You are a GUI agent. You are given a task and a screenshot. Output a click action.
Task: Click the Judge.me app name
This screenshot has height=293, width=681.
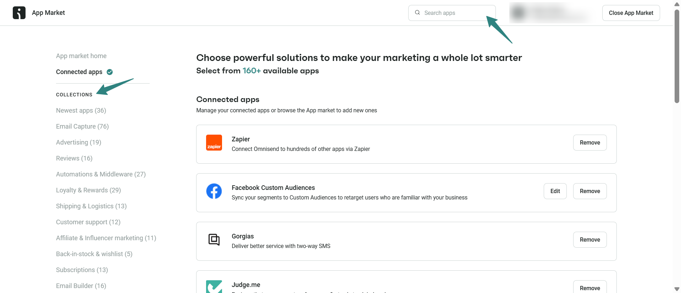pyautogui.click(x=246, y=285)
